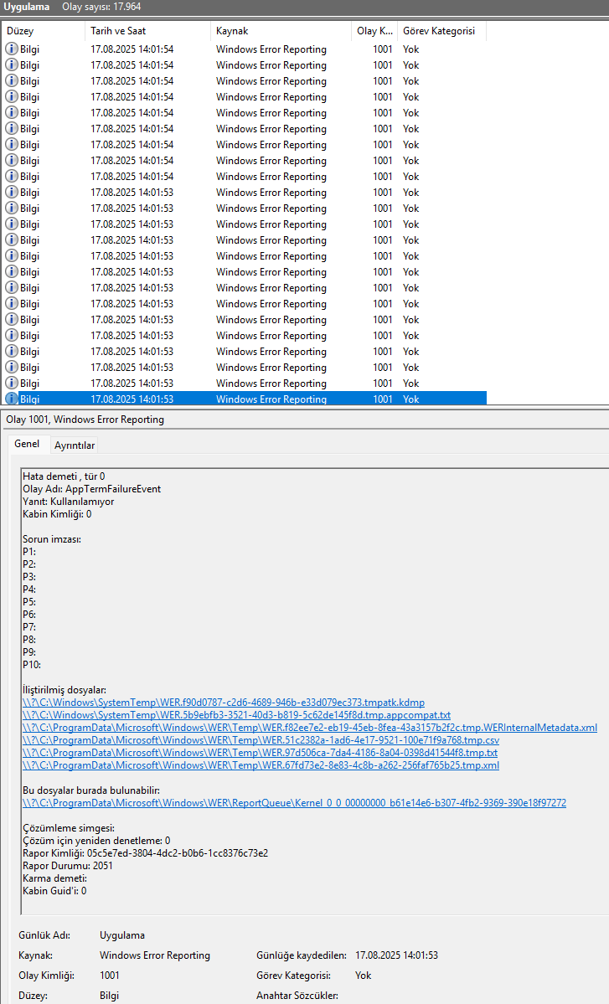Open the WER.67fd73e2 tmp.xml link
Image resolution: width=609 pixels, height=1004 pixels.
(x=261, y=765)
